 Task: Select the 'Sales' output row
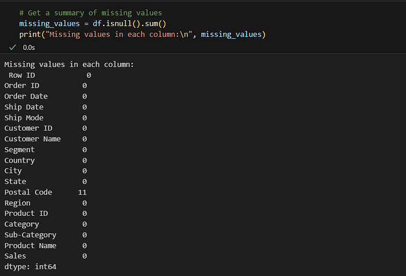point(46,256)
